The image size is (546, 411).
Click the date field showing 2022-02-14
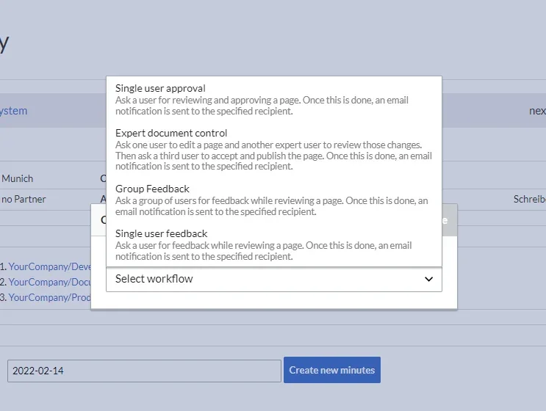[x=144, y=371]
